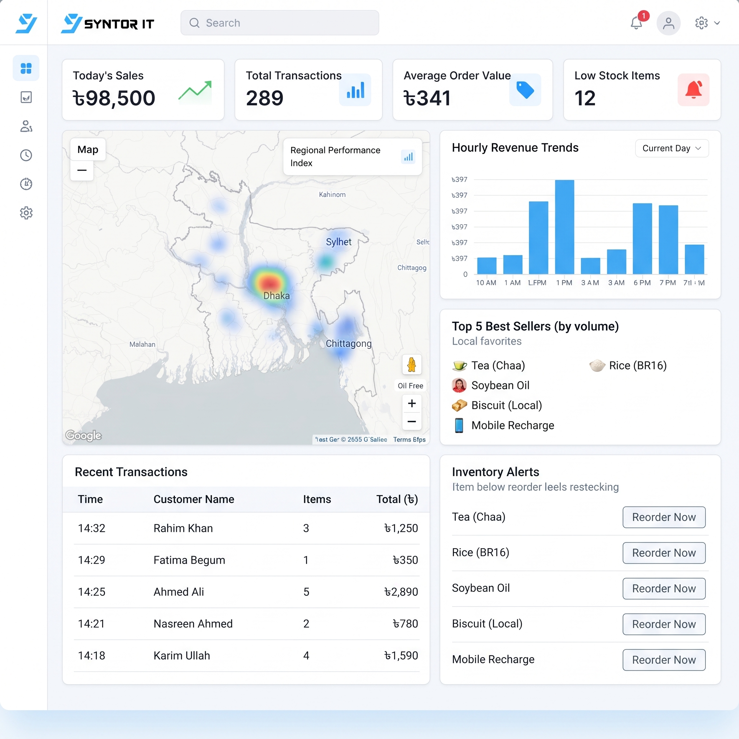Select the Karim Ullah transaction row
Screen dimensions: 739x739
(x=247, y=656)
